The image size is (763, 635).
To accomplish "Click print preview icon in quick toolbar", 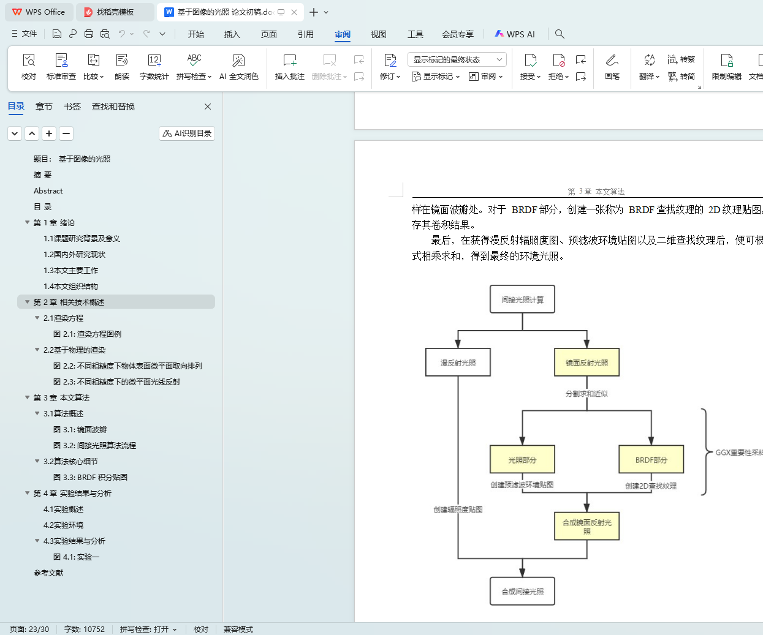I will (105, 34).
